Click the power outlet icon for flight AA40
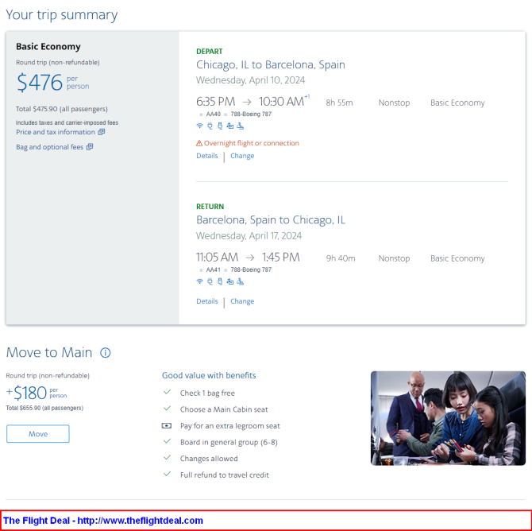The height and width of the screenshot is (531, 532). point(210,126)
